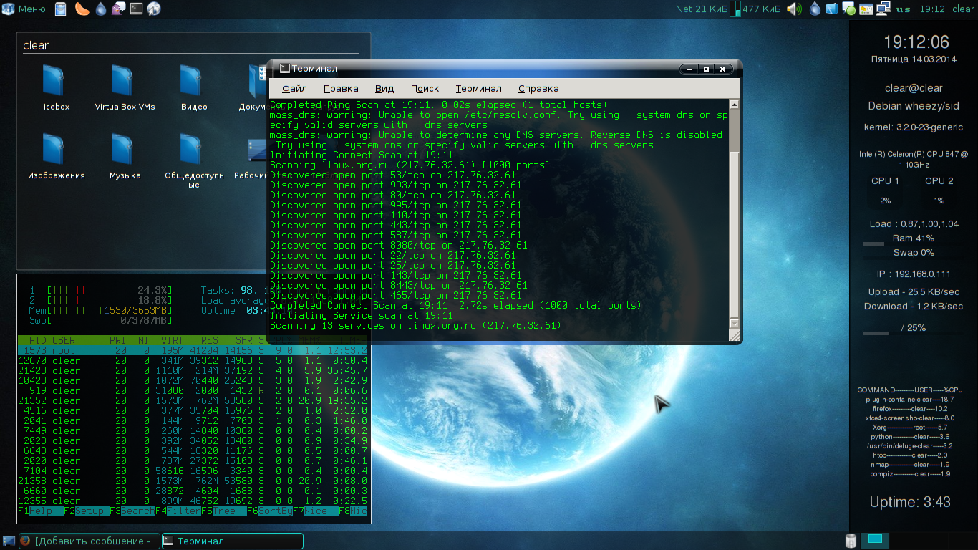Open network connections tray icon
The width and height of the screenshot is (978, 550).
point(883,9)
